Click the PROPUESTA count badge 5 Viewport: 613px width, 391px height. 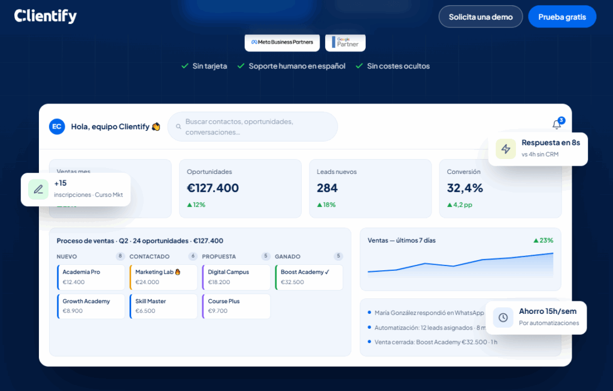point(265,256)
